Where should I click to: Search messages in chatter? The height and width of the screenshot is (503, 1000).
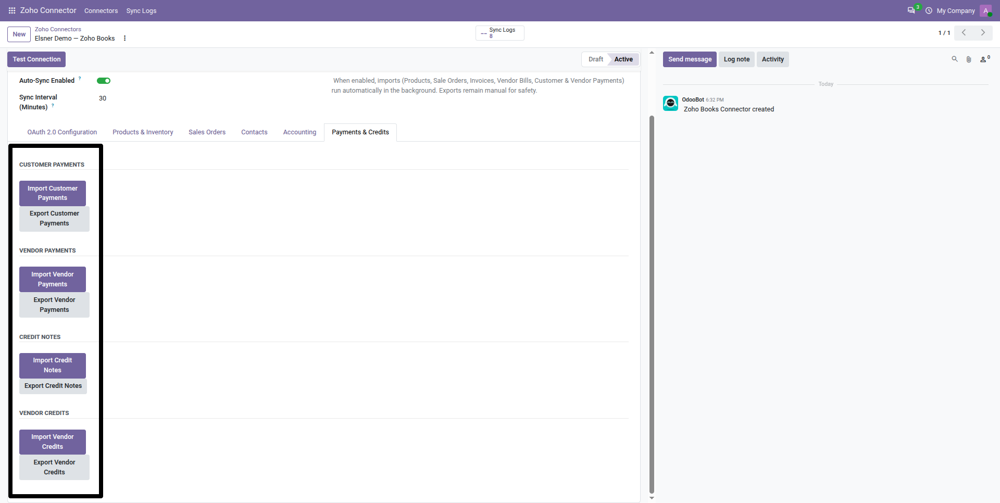[x=955, y=59]
